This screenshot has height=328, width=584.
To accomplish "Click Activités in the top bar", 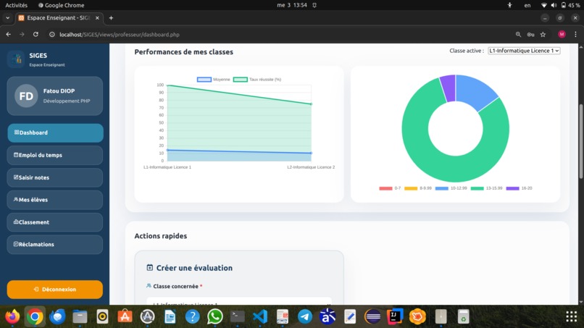I will [x=17, y=5].
